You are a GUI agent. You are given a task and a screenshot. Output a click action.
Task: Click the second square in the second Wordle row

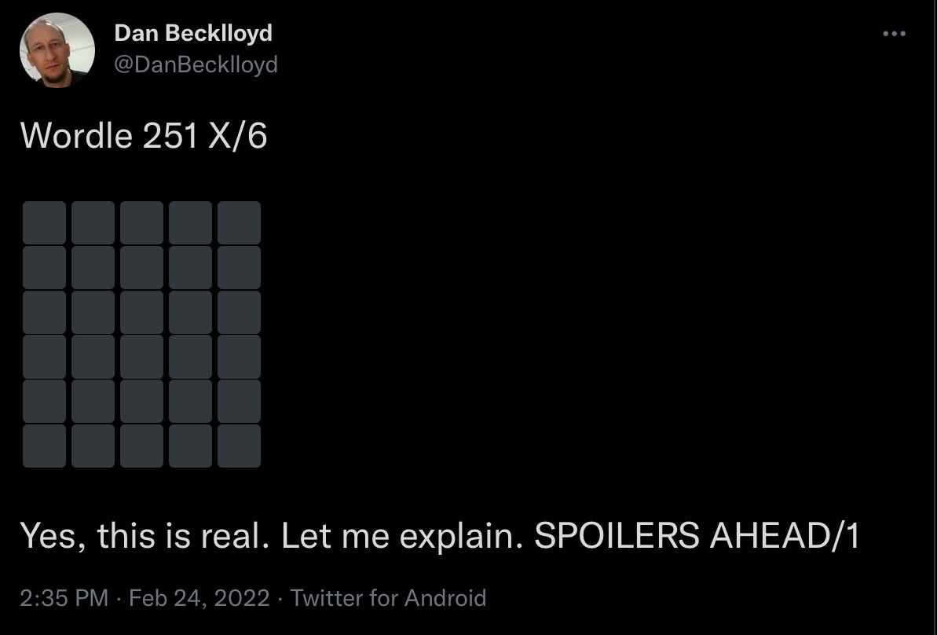pyautogui.click(x=93, y=267)
